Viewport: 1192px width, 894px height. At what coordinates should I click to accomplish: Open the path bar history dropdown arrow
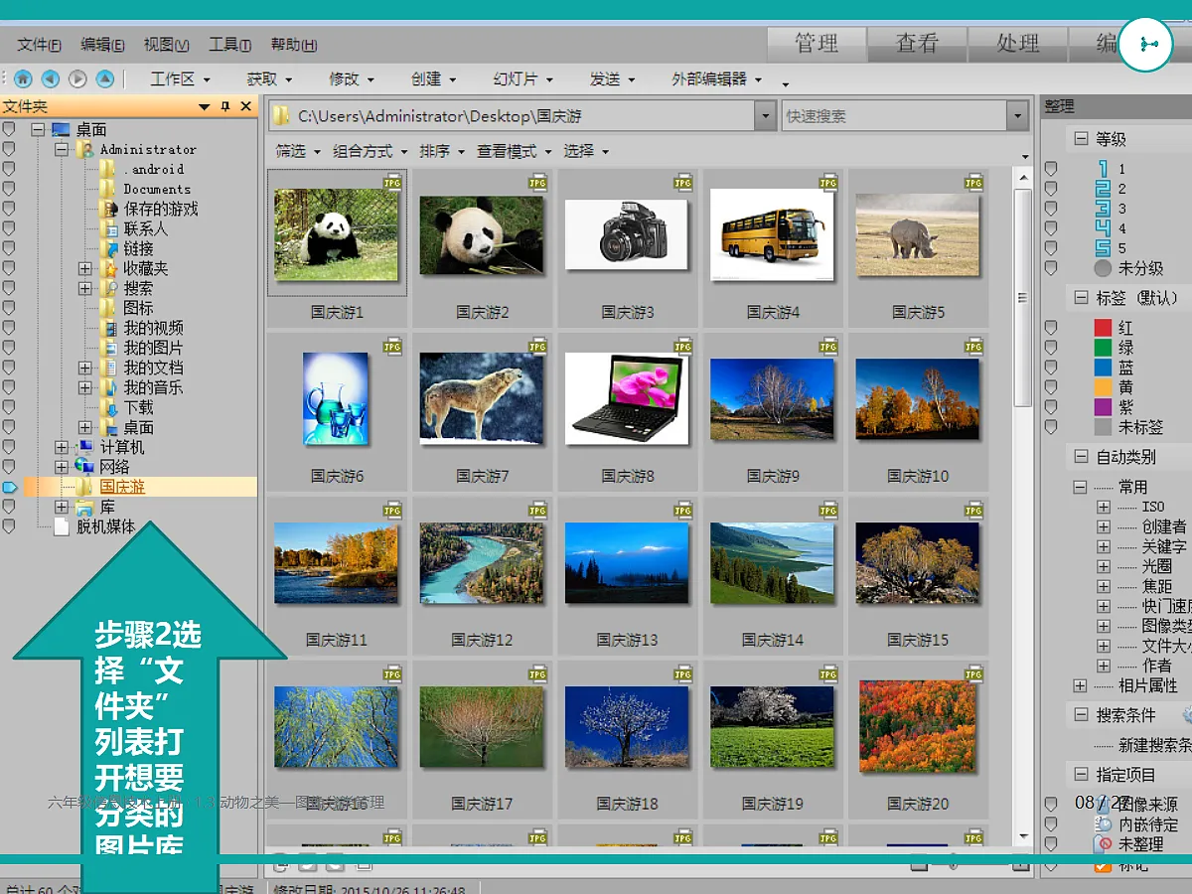[764, 116]
